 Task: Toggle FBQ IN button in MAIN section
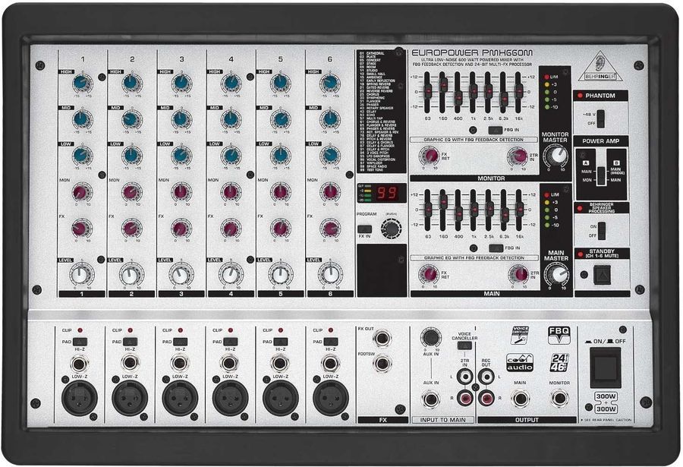(x=496, y=248)
